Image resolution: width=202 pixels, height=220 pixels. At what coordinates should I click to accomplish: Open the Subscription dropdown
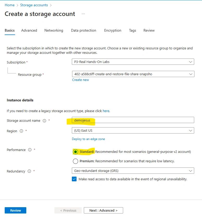[133, 62]
